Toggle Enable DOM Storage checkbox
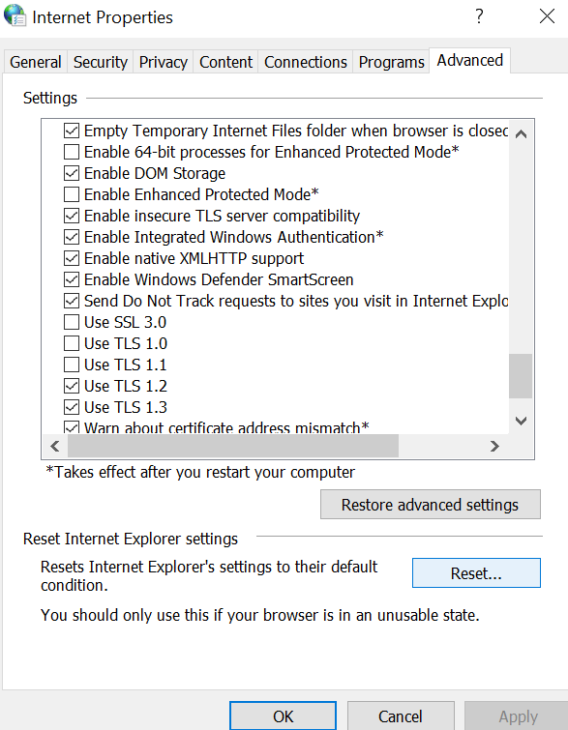Image resolution: width=568 pixels, height=730 pixels. [72, 173]
